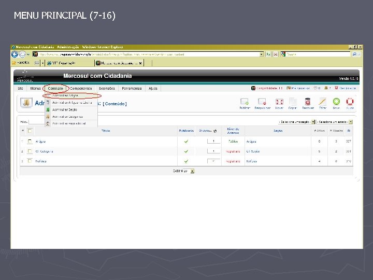373x280 pixels.
Task: Click the Favoritos star icon
Action: [x=14, y=63]
